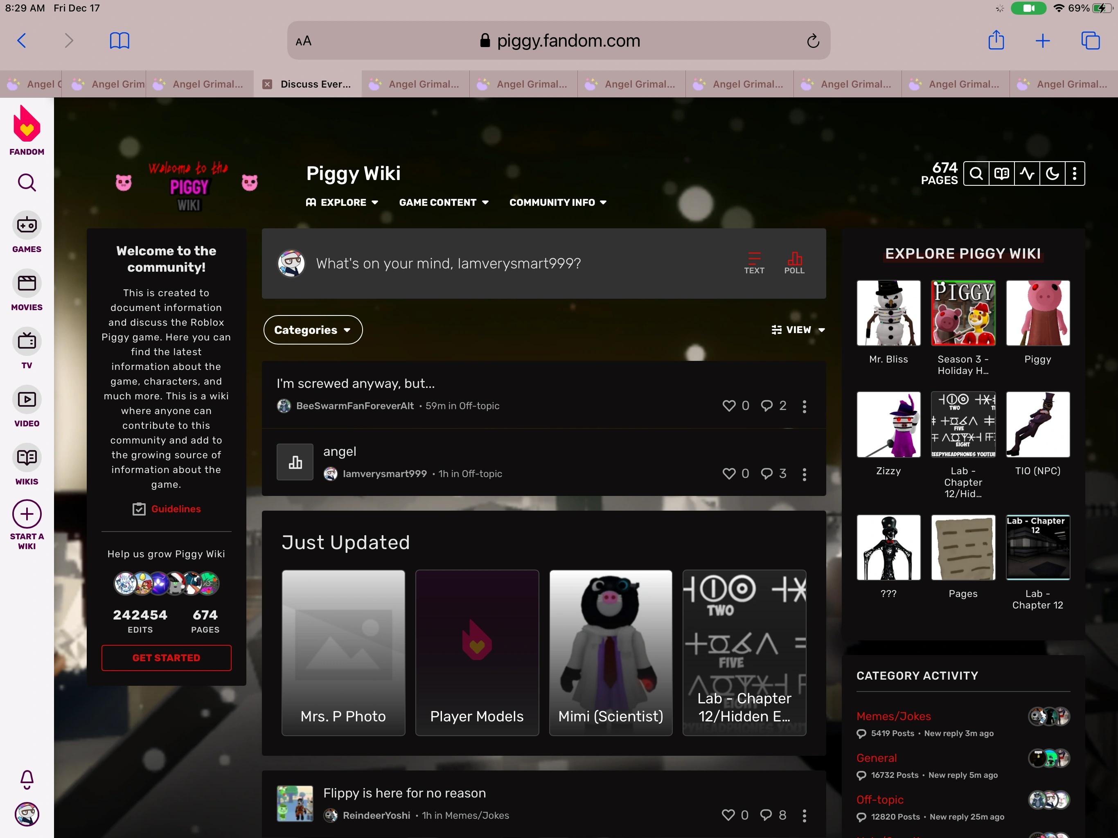This screenshot has height=838, width=1118.
Task: Expand the Categories dropdown
Action: point(312,330)
